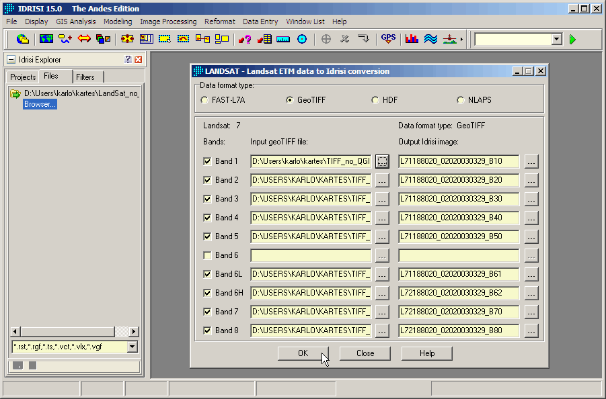Image resolution: width=606 pixels, height=399 pixels.
Task: Uncheck the Band 8 checkbox
Action: 208,330
